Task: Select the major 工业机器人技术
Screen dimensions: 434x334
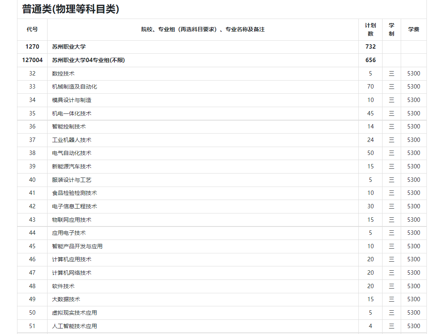Action: point(72,140)
